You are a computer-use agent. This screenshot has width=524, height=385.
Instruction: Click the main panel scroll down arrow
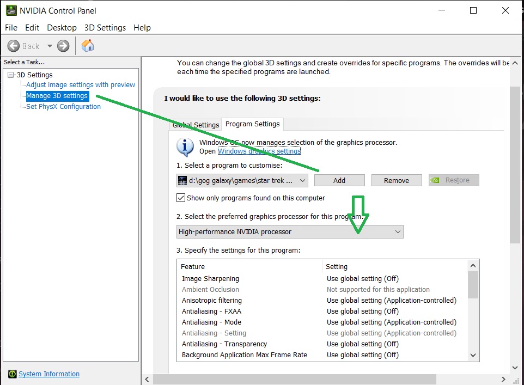coord(515,368)
